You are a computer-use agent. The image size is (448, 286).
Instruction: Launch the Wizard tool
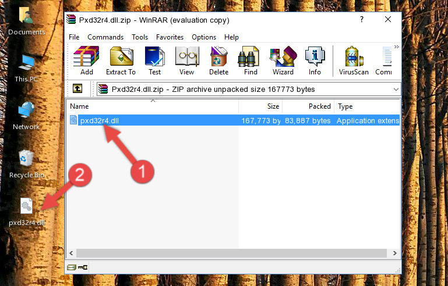point(283,60)
